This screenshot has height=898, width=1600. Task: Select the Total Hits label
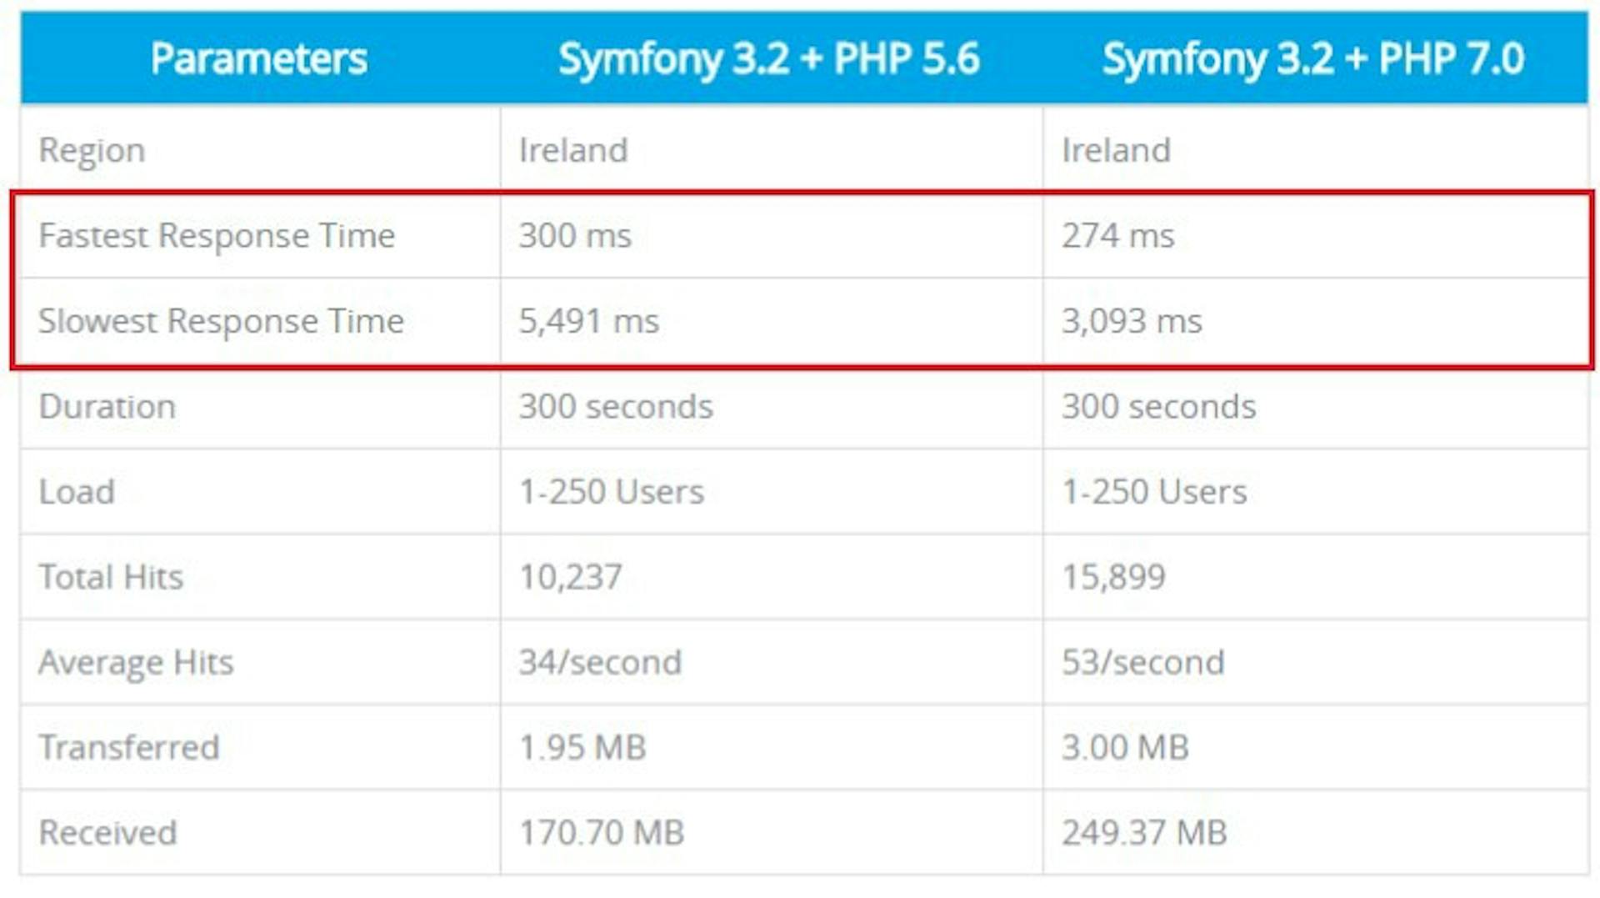pos(111,577)
